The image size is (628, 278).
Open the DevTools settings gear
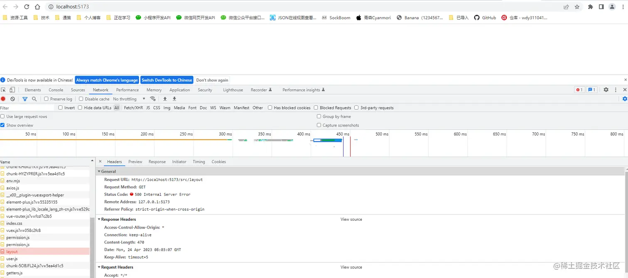(x=606, y=90)
